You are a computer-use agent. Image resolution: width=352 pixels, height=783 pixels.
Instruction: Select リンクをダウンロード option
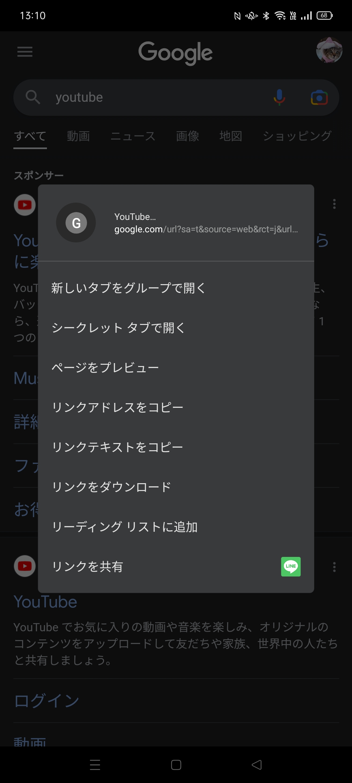click(111, 487)
